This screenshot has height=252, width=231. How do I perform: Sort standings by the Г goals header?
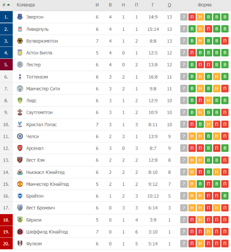153,5
